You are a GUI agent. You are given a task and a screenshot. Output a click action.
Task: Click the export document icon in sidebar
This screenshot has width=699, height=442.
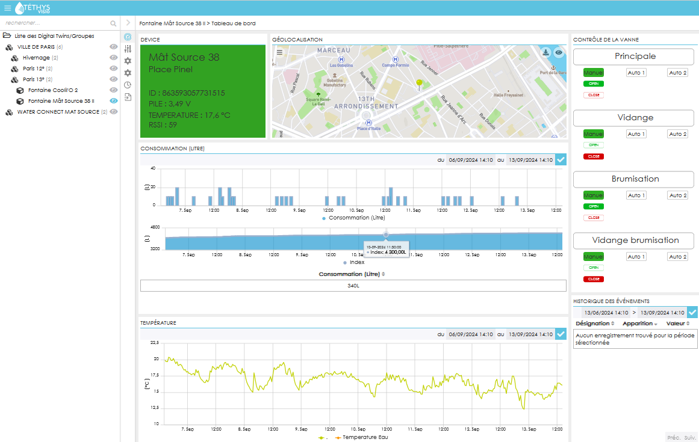pyautogui.click(x=128, y=97)
